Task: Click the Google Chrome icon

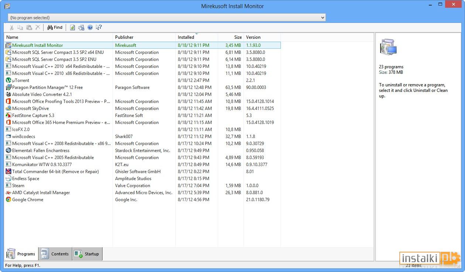Action: [8, 200]
